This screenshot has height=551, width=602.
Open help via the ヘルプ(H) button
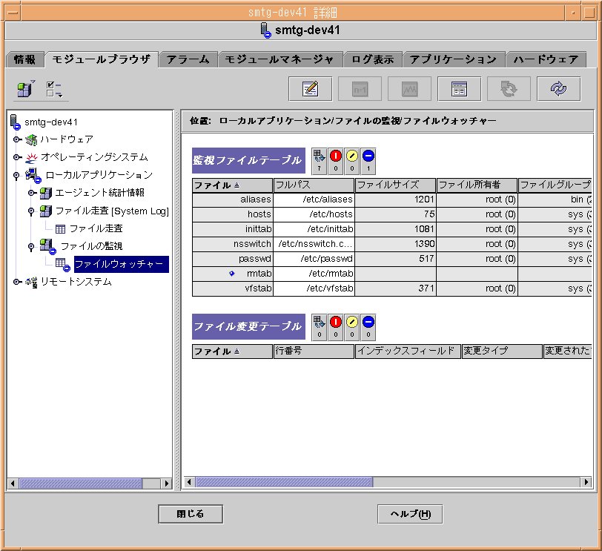tap(409, 513)
